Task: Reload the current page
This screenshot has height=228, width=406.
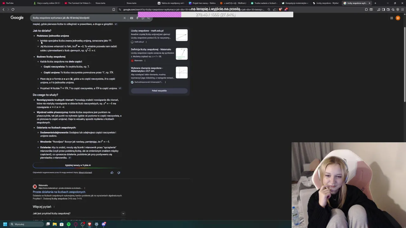Action: (x=13, y=9)
